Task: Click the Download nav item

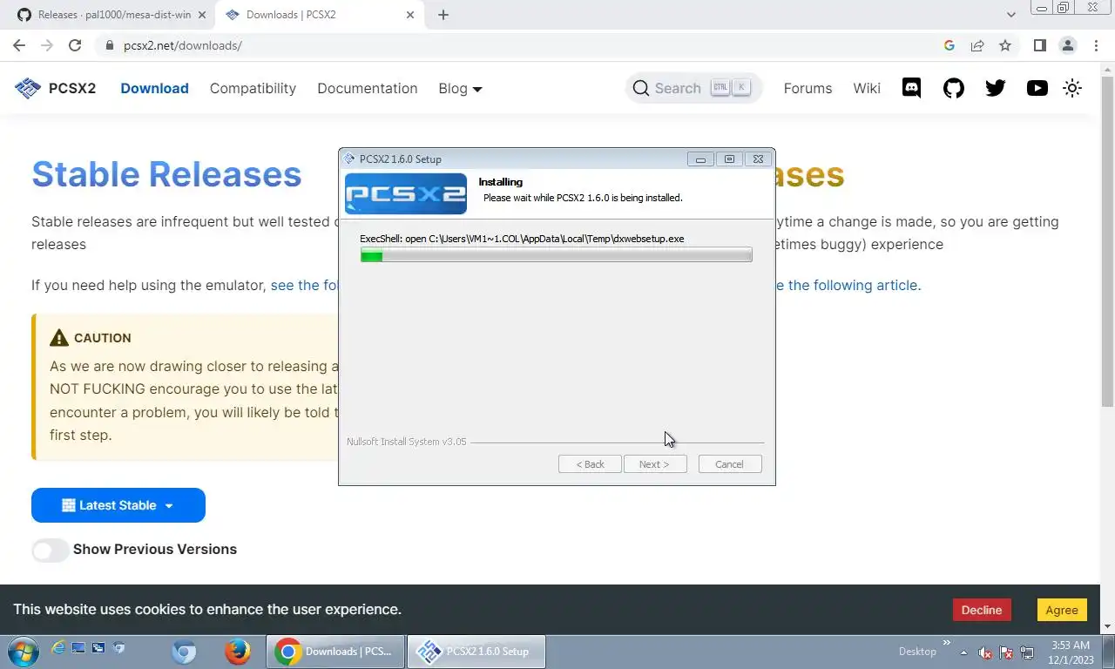Action: coord(154,88)
